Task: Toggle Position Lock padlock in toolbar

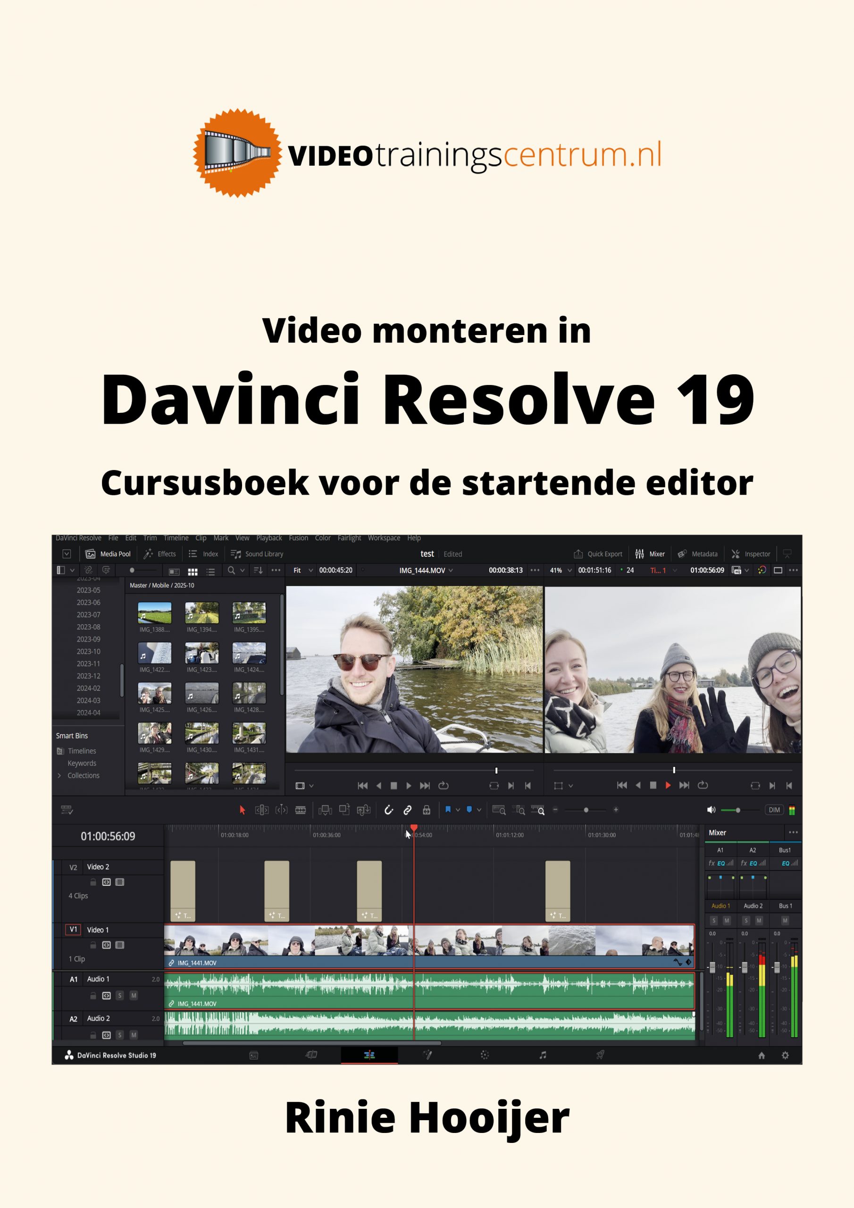Action: coord(427,810)
